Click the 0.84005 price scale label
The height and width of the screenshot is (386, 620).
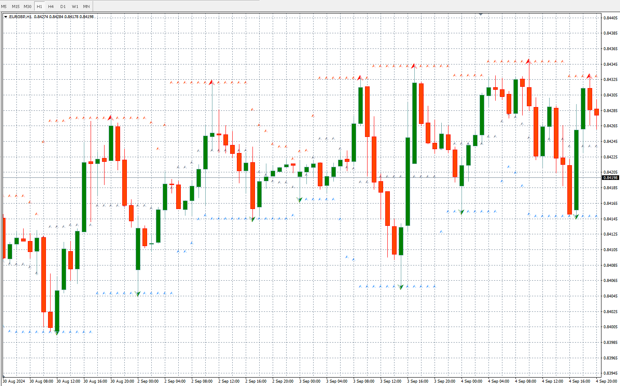(610, 327)
